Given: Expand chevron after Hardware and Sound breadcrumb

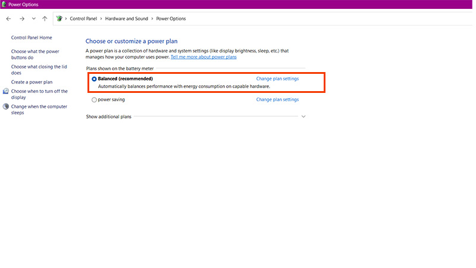Looking at the screenshot, I should [152, 18].
